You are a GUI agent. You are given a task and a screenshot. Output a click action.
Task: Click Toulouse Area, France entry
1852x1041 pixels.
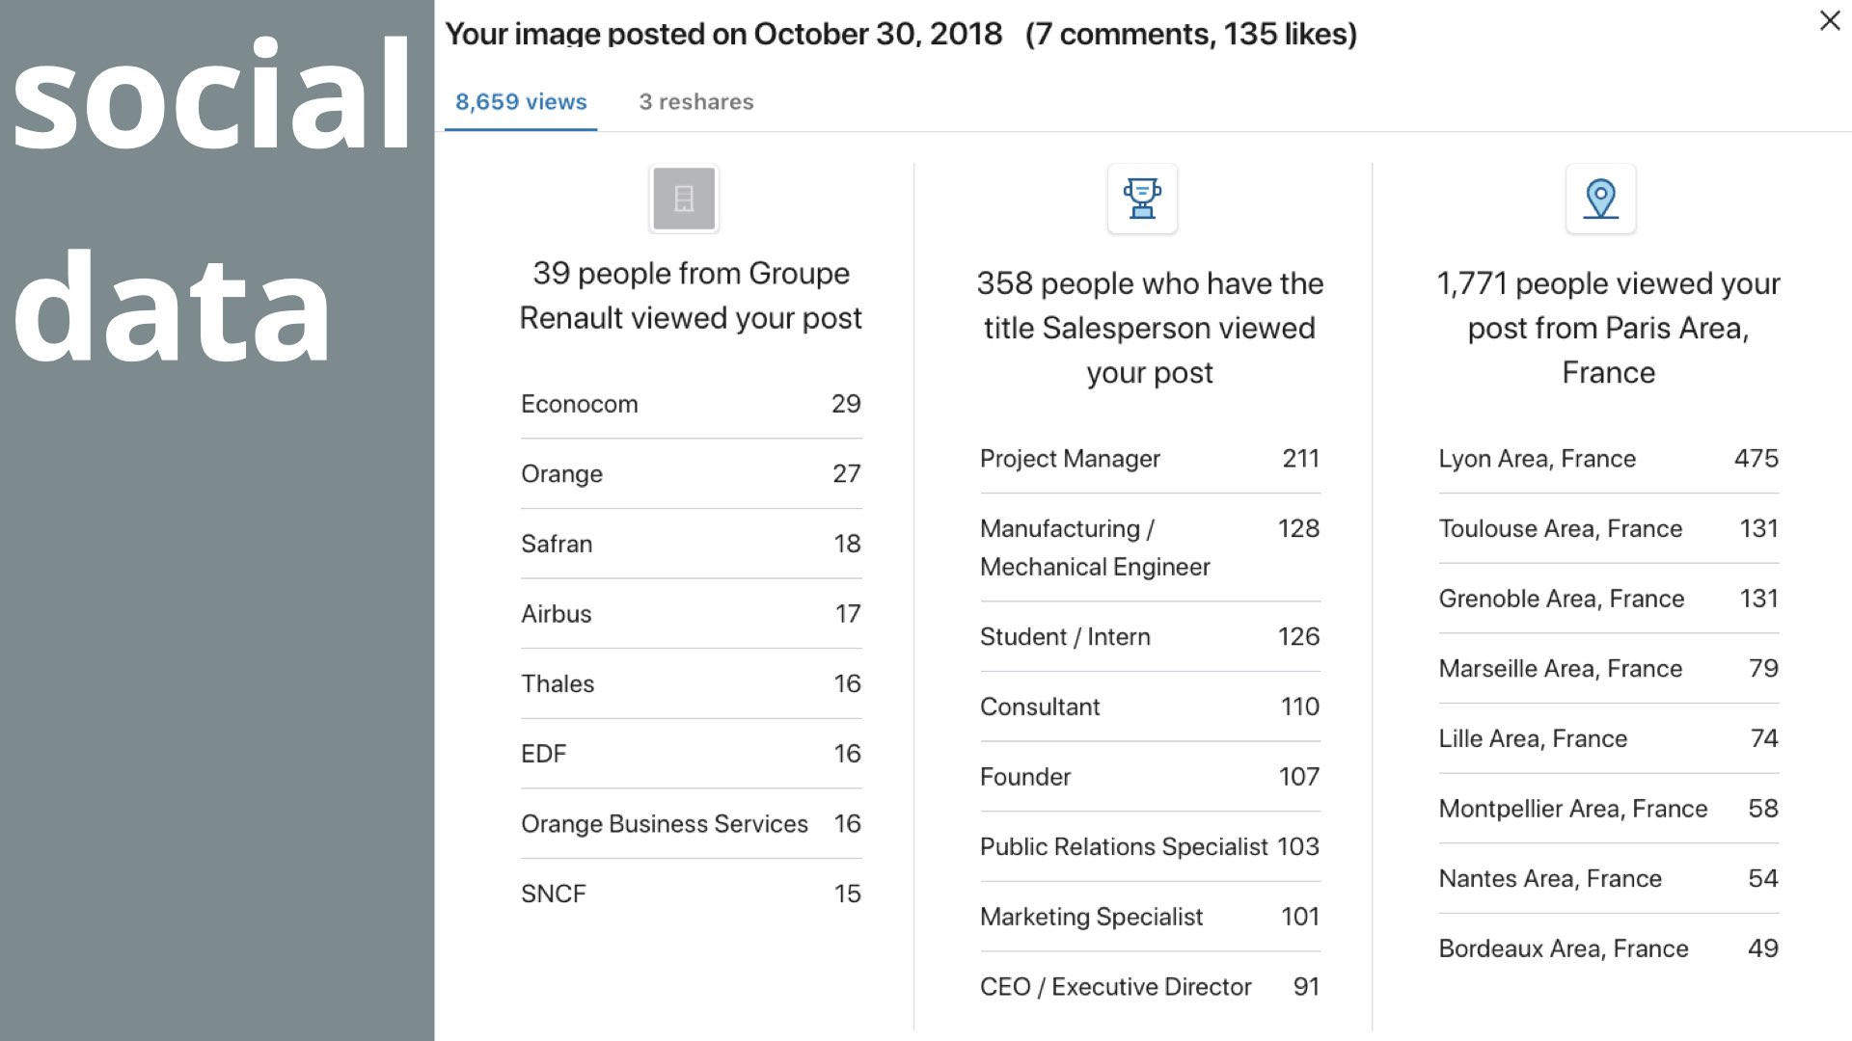(x=1608, y=529)
